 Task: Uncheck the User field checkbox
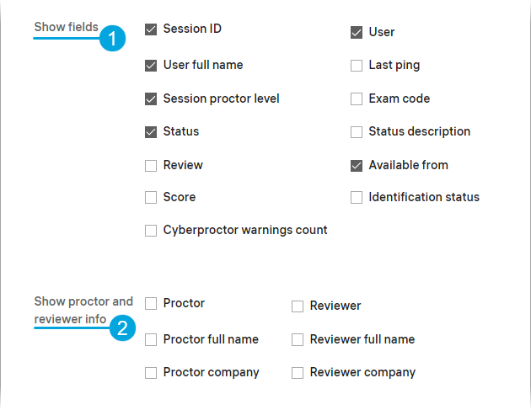click(357, 33)
